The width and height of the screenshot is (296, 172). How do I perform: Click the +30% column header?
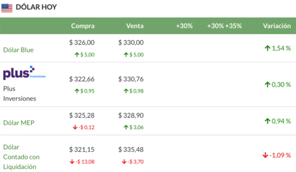[x=184, y=26]
